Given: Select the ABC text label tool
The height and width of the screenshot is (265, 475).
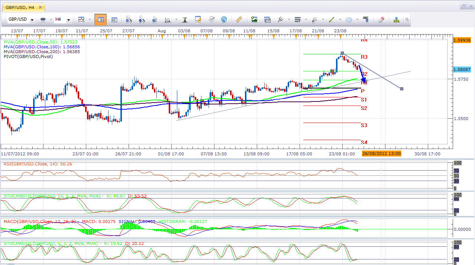Looking at the screenshot, I should point(366,19).
